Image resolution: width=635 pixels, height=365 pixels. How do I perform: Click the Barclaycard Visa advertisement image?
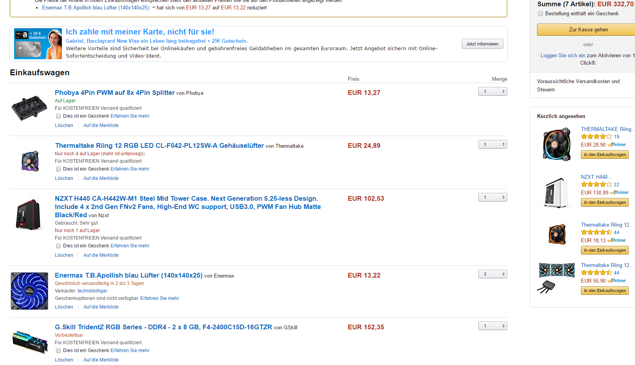pyautogui.click(x=38, y=44)
